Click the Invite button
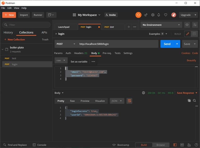Screen dimensions: 200x148 tap(111, 15)
